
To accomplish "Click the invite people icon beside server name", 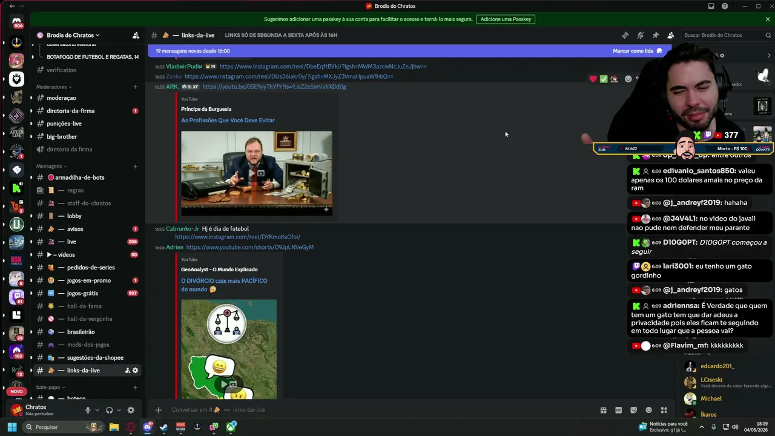I will (136, 35).
